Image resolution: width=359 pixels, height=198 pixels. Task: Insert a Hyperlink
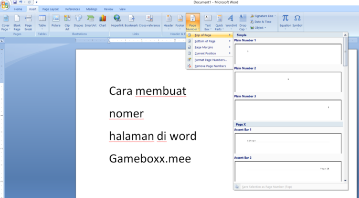point(117,21)
